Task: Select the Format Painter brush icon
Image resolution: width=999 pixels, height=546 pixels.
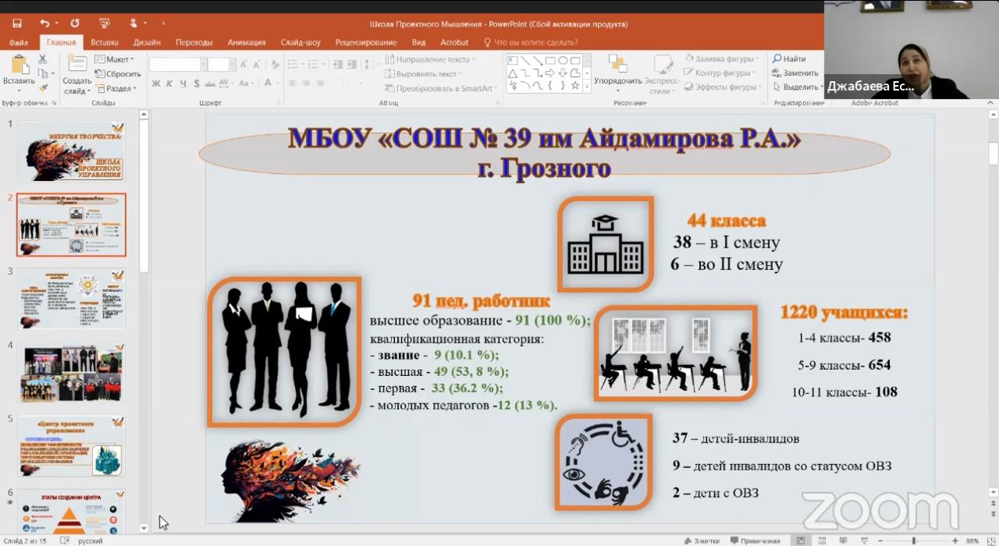Action: click(x=43, y=87)
